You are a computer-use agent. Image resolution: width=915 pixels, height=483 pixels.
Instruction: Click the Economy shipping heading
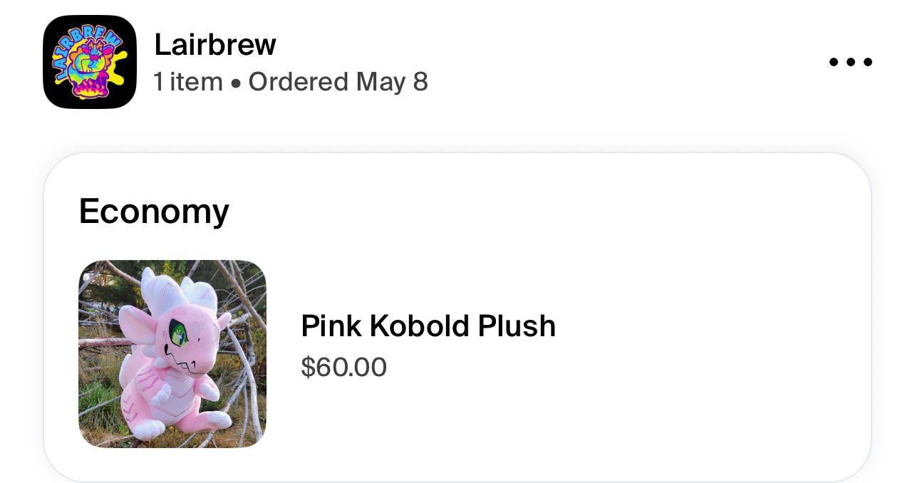click(154, 211)
